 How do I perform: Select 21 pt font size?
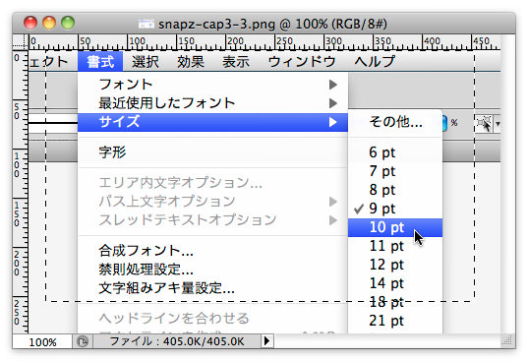(395, 321)
